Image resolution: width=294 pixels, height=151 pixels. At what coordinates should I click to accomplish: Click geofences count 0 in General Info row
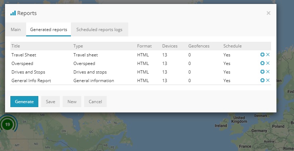[x=189, y=81]
